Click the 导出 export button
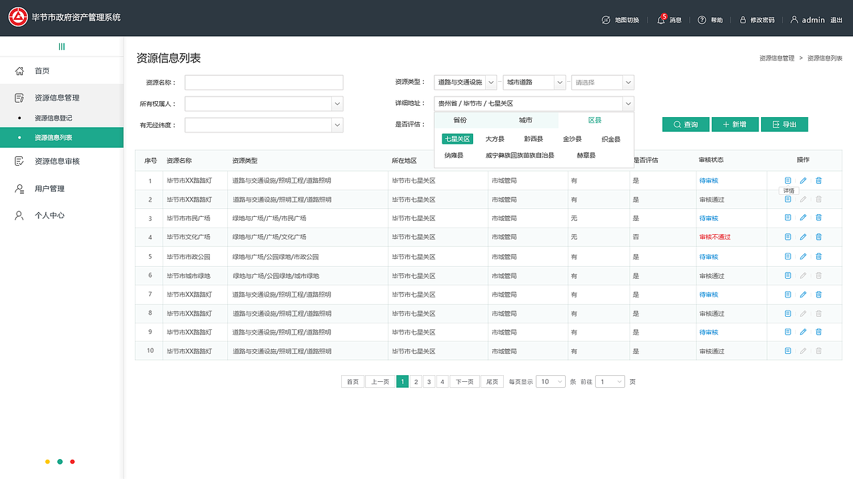The height and width of the screenshot is (479, 853). 784,124
